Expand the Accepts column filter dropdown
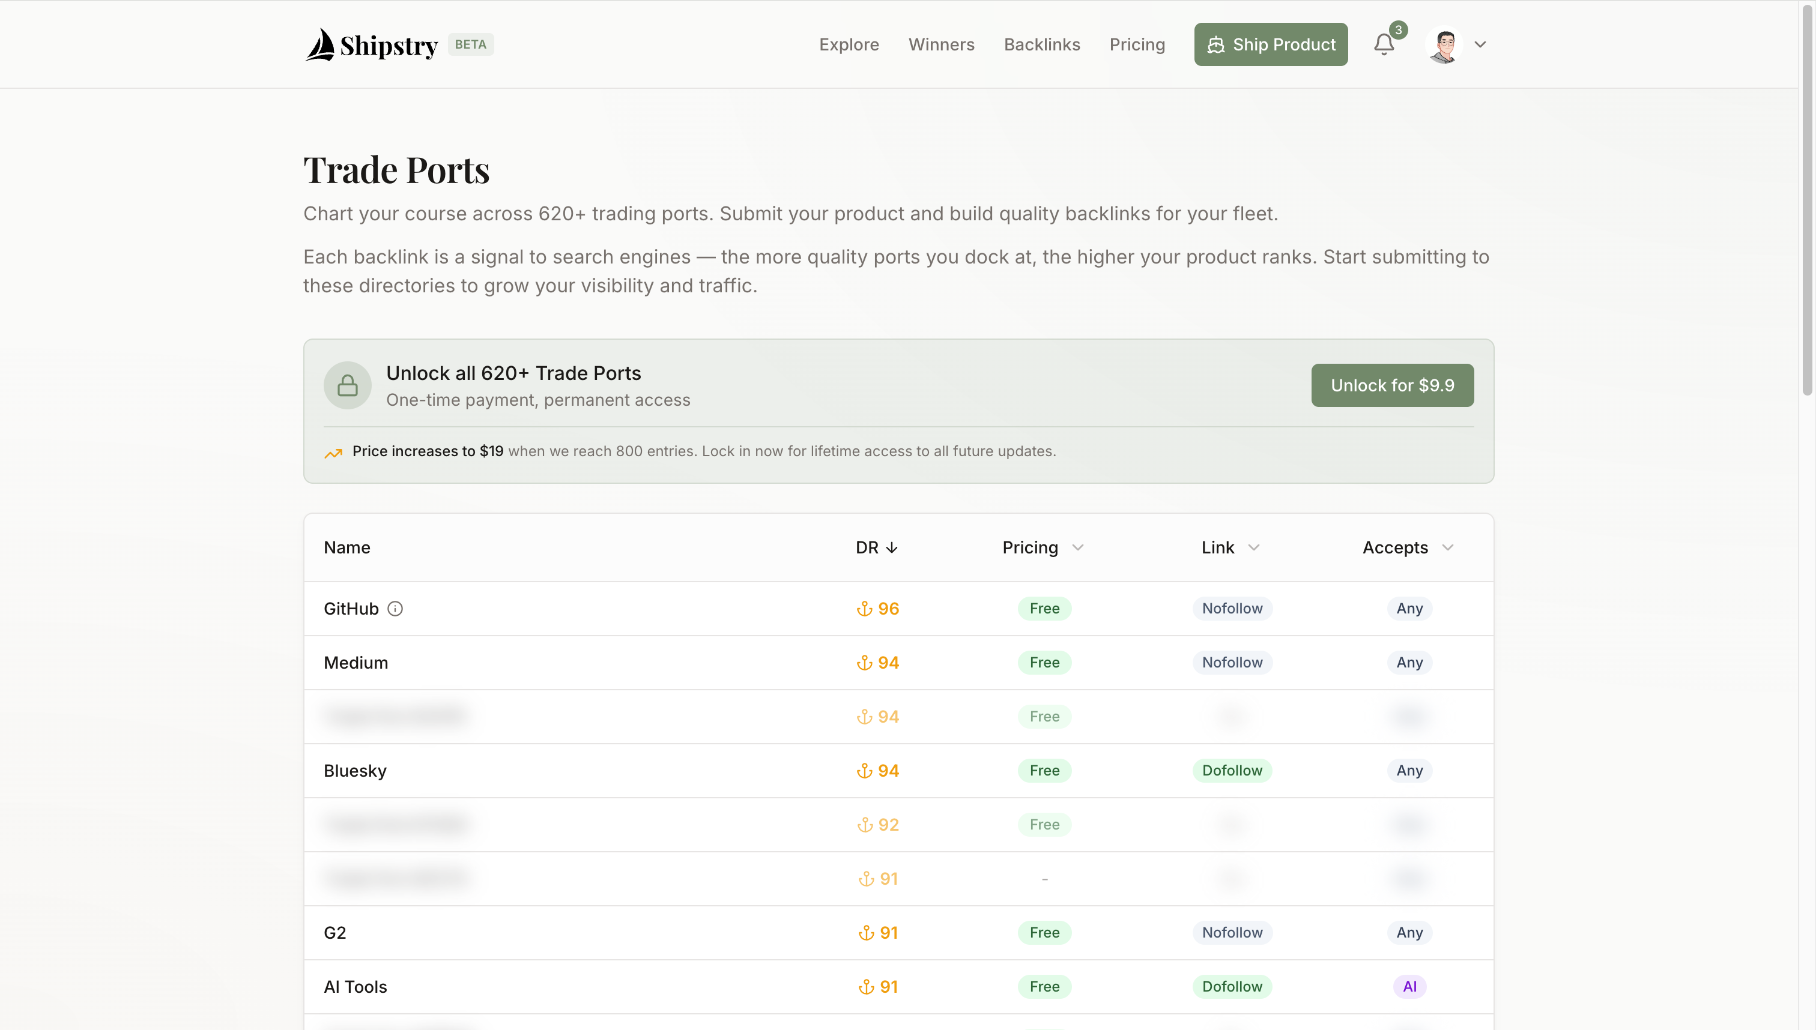Viewport: 1816px width, 1030px height. (x=1447, y=547)
